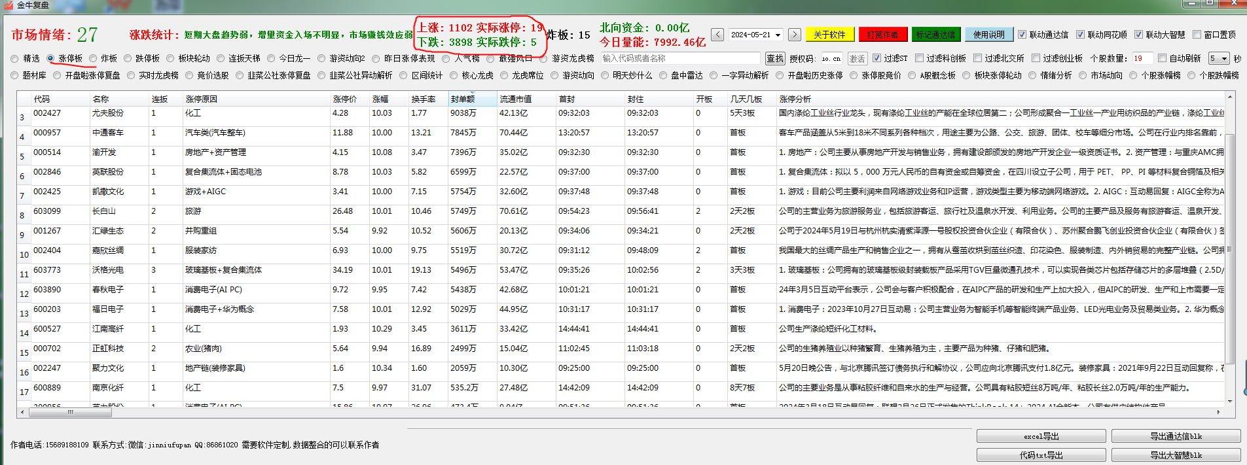1247x465 pixels.
Task: Go to the previous date with left arrow
Action: pos(718,35)
